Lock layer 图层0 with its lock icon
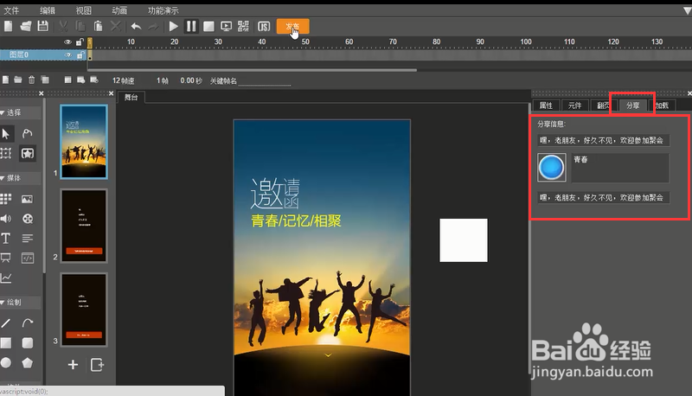692x396 pixels. 80,55
